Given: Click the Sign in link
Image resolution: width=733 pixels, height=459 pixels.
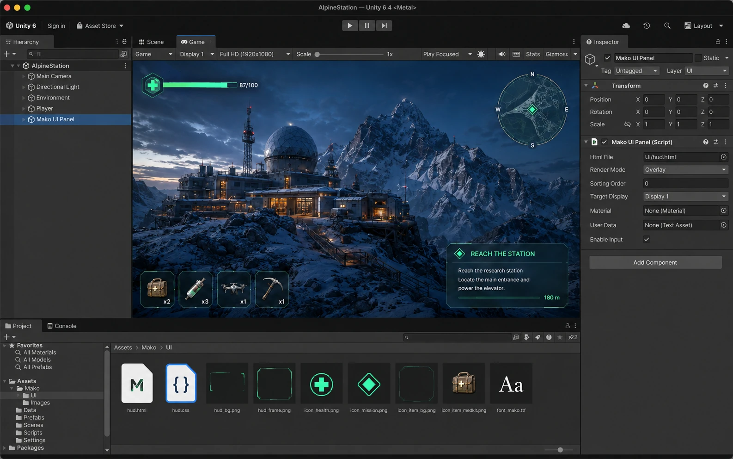Looking at the screenshot, I should click(56, 25).
